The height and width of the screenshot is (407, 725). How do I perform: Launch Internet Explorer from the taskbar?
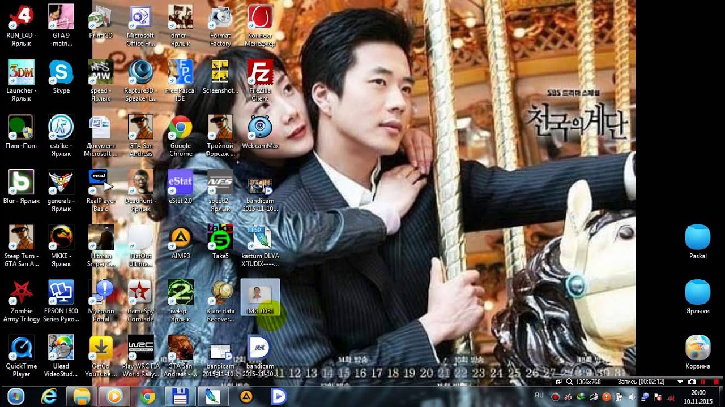49,396
